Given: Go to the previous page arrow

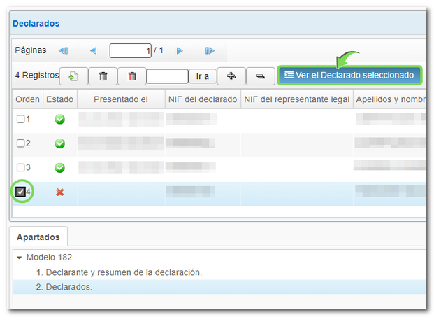Looking at the screenshot, I should coord(93,50).
